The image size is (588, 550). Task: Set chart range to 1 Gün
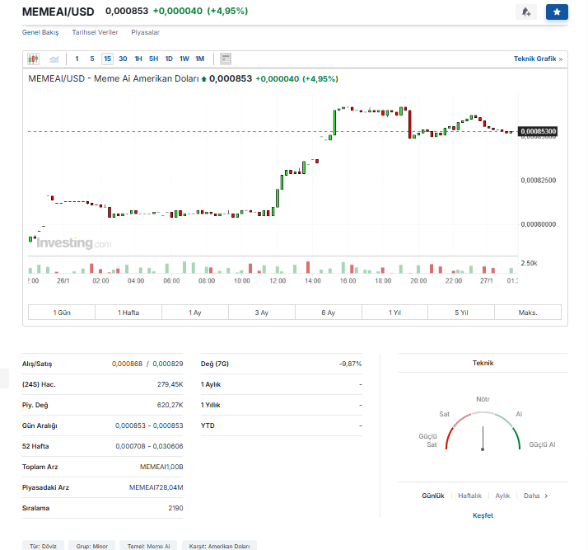pos(62,313)
